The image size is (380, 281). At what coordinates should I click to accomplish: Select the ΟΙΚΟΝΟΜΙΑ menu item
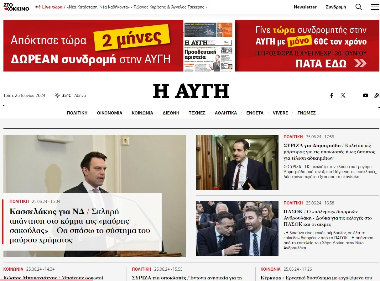(110, 113)
